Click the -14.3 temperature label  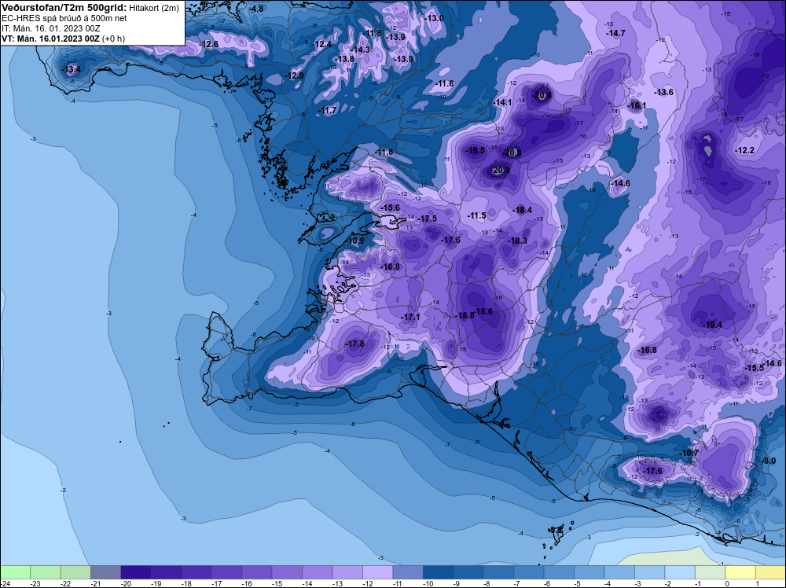(x=361, y=50)
